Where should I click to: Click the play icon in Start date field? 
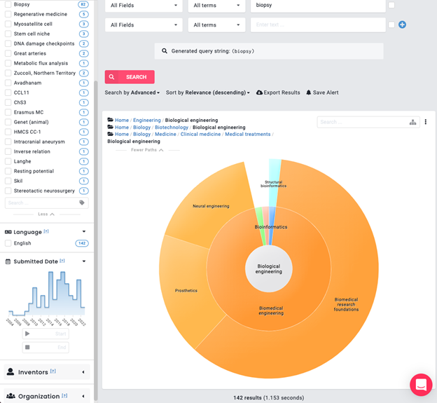pyautogui.click(x=27, y=334)
